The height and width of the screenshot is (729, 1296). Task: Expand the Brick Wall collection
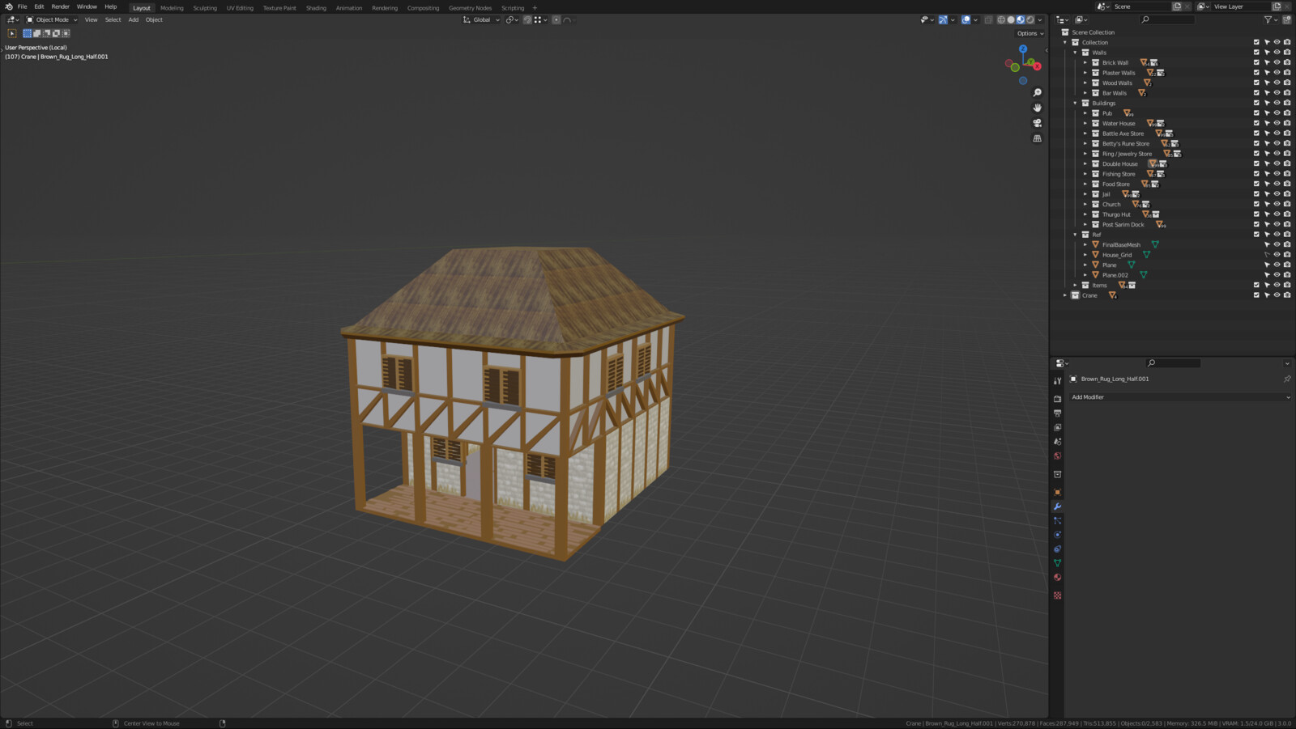coord(1085,62)
